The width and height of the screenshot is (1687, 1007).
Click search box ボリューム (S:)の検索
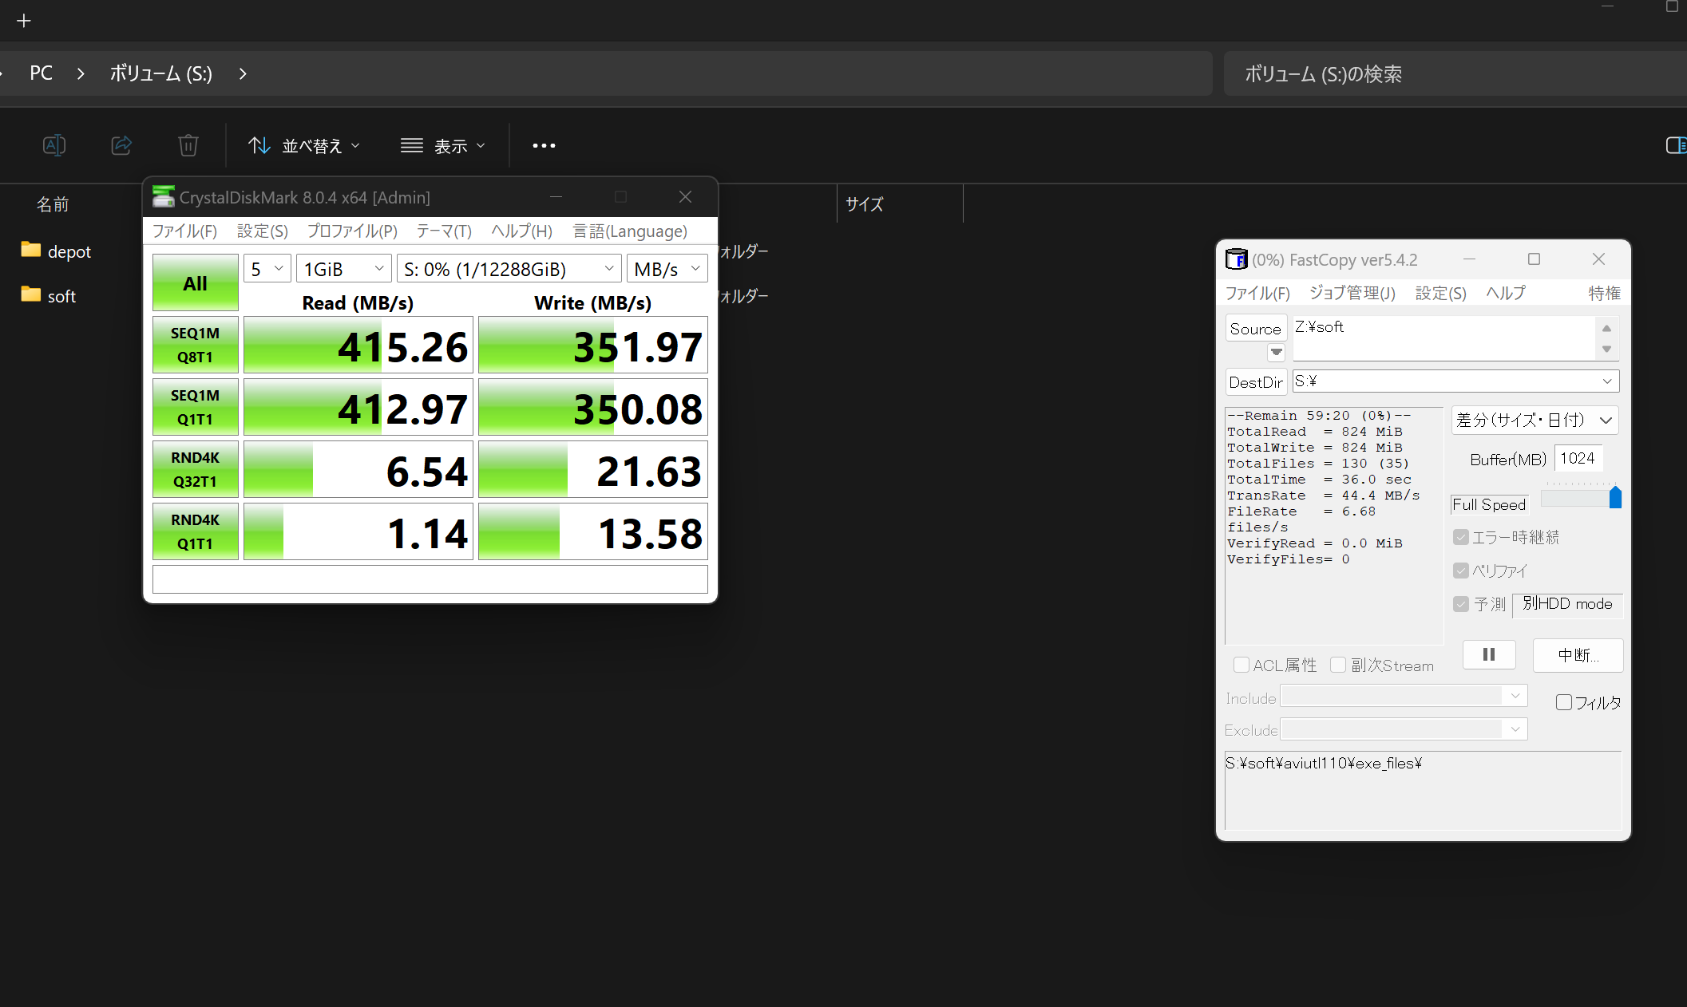[x=1455, y=74]
